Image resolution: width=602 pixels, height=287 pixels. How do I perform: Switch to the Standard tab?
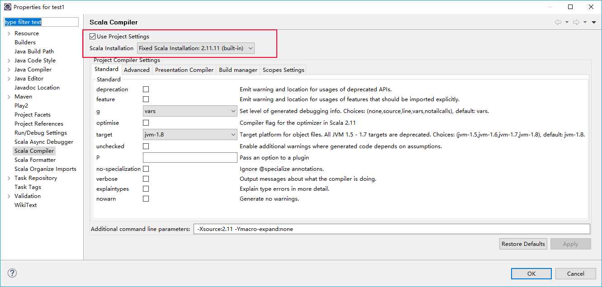point(107,69)
